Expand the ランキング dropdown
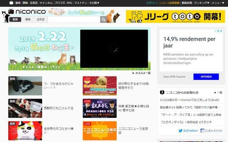The width and height of the screenshot is (228, 142). tap(202, 3)
